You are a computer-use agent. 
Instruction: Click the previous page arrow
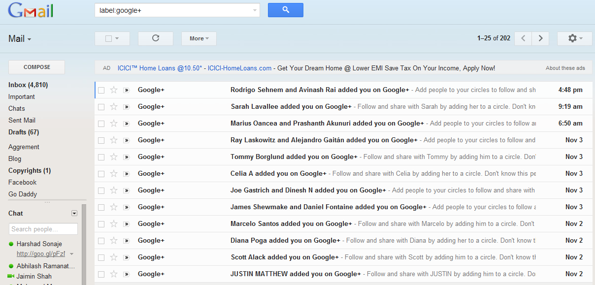pyautogui.click(x=523, y=38)
